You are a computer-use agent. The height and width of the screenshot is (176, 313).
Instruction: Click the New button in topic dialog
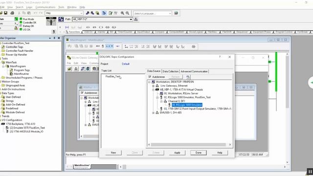(x=113, y=153)
